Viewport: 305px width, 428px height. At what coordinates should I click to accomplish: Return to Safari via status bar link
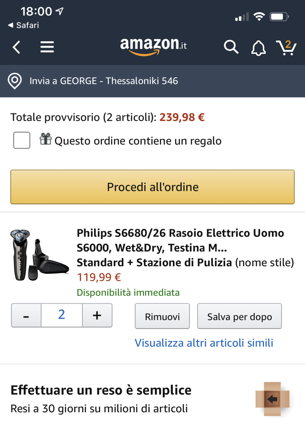pos(24,25)
